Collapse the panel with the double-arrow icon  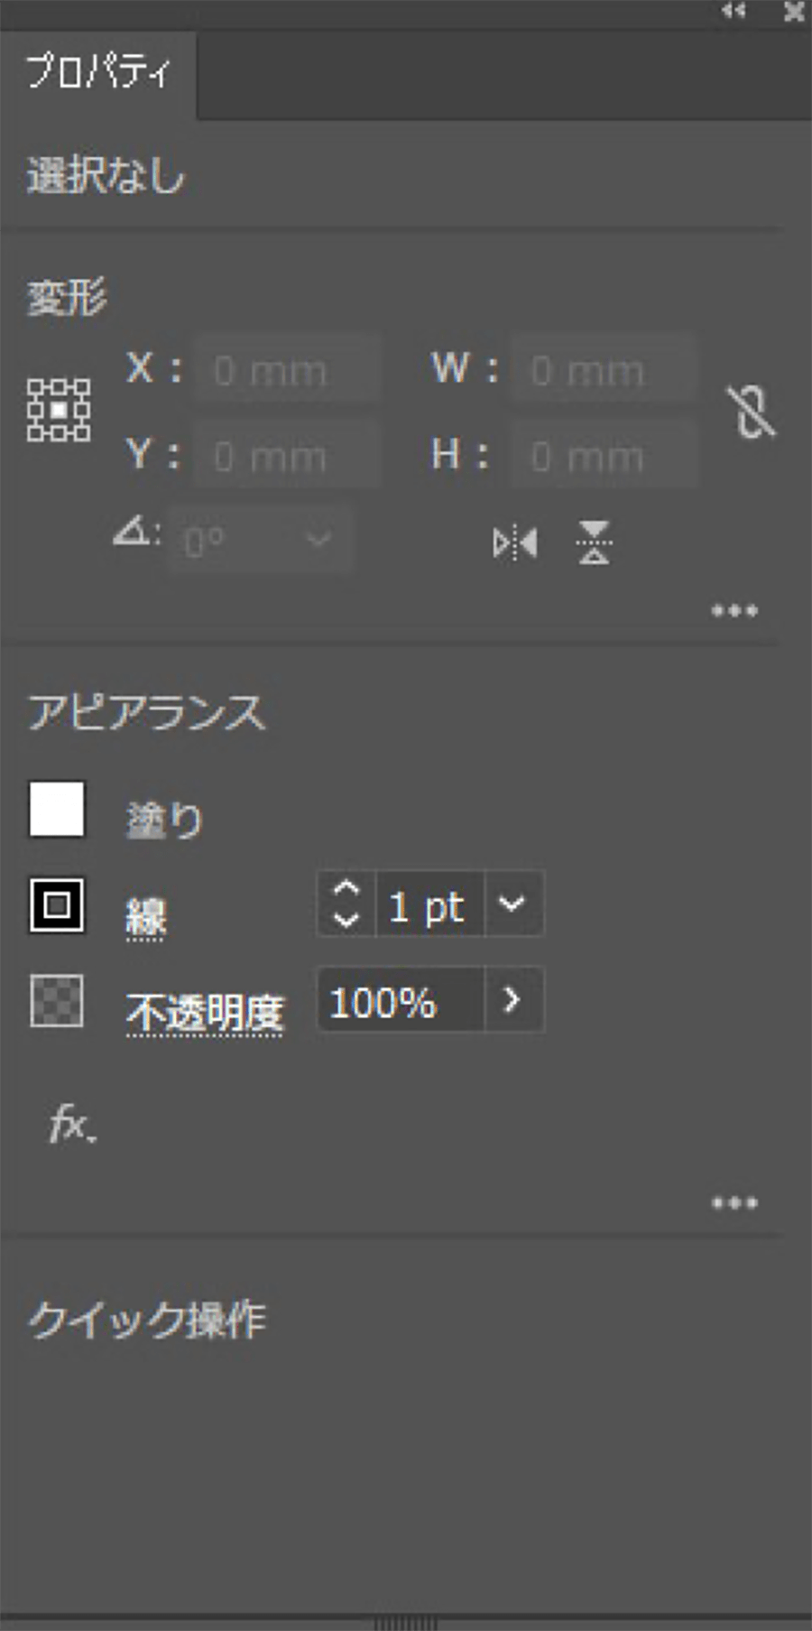pyautogui.click(x=734, y=12)
